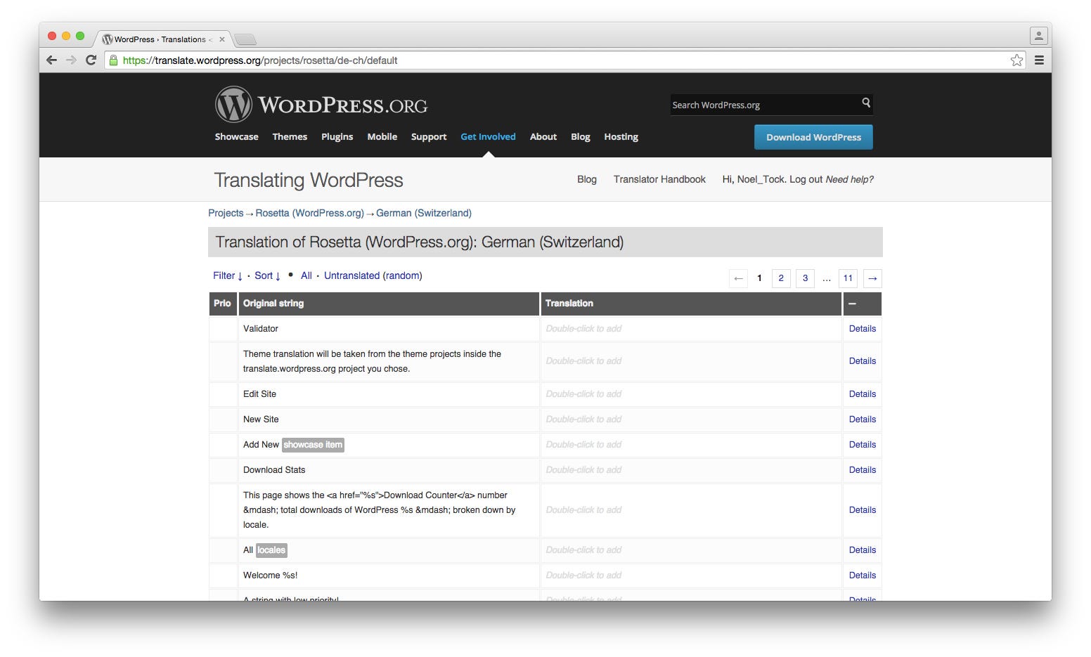1091x657 pixels.
Task: Go to German (Switzerland) breadcrumb
Action: pos(424,213)
